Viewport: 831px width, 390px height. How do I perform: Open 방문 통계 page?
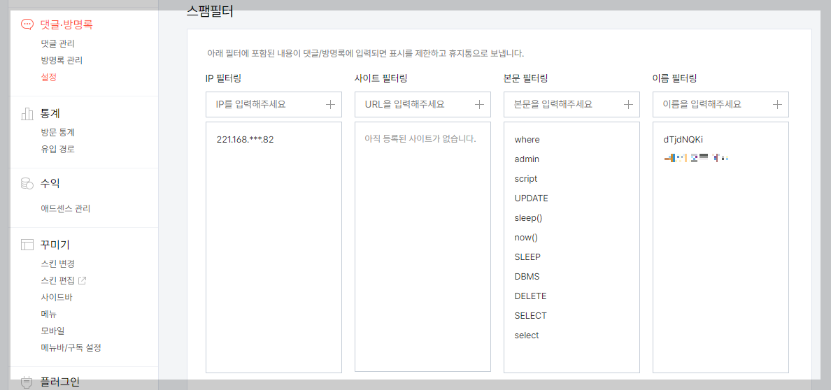(x=58, y=132)
